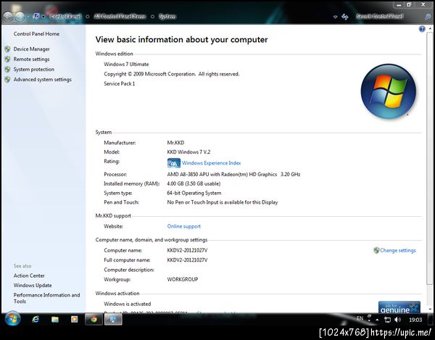Viewport: 435px width, 340px height.
Task: Select Control Panel in the address breadcrumb
Action: 65,17
